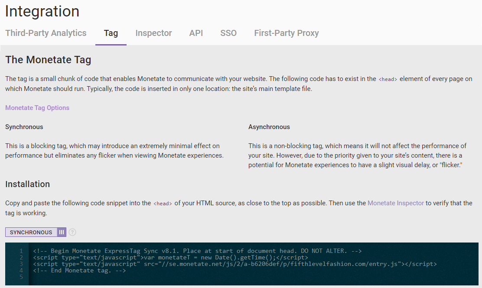The height and width of the screenshot is (288, 482).
Task: Click line number 5 in code gutter
Action: pyautogui.click(x=21, y=277)
